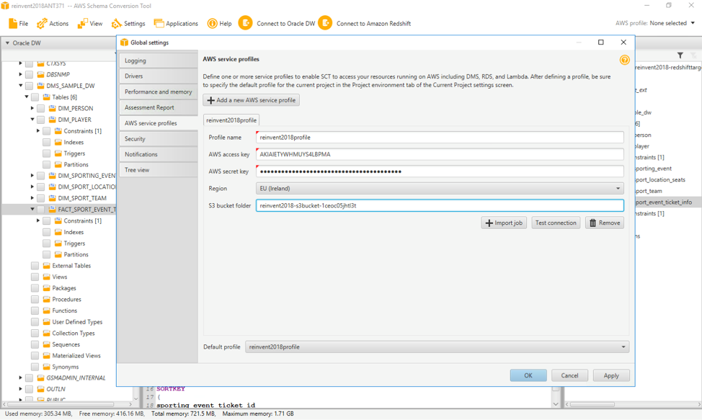Click the Views folder icon
Screen dimensions: 702x420
47,277
